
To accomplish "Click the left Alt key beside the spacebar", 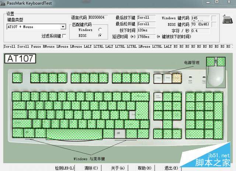I will click(x=41, y=133).
